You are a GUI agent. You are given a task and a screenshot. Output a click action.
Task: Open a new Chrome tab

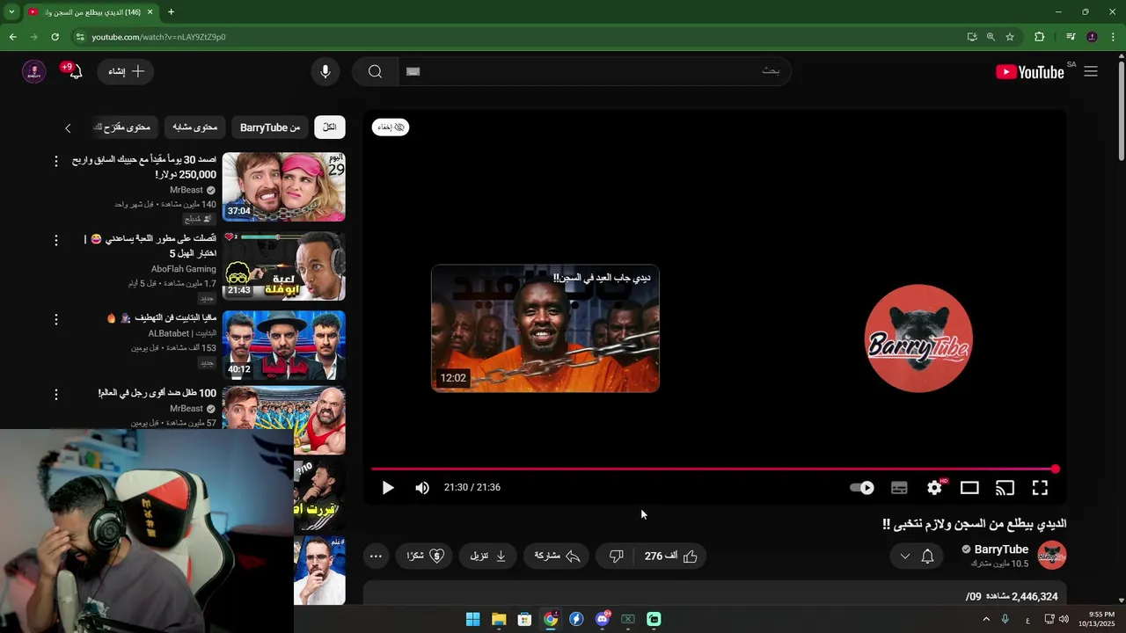coord(171,12)
